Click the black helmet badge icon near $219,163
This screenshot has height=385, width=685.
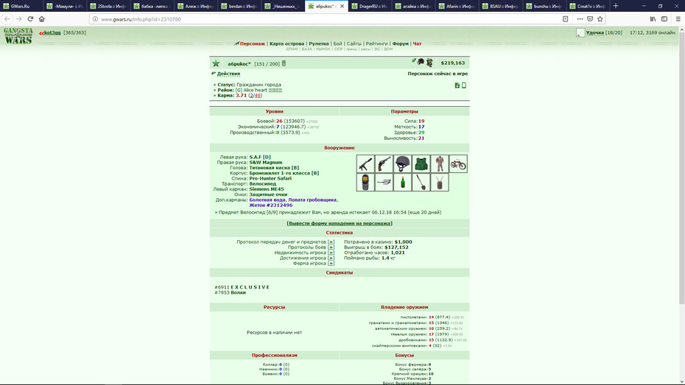coord(421,62)
